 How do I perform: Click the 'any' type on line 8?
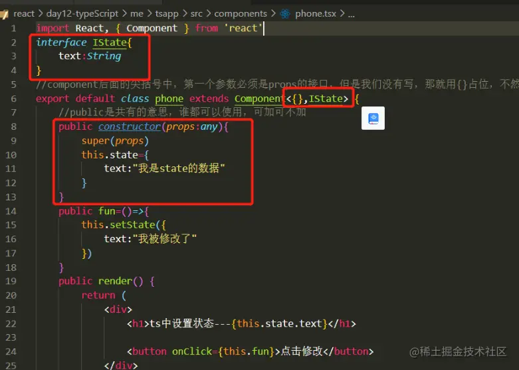click(x=209, y=126)
